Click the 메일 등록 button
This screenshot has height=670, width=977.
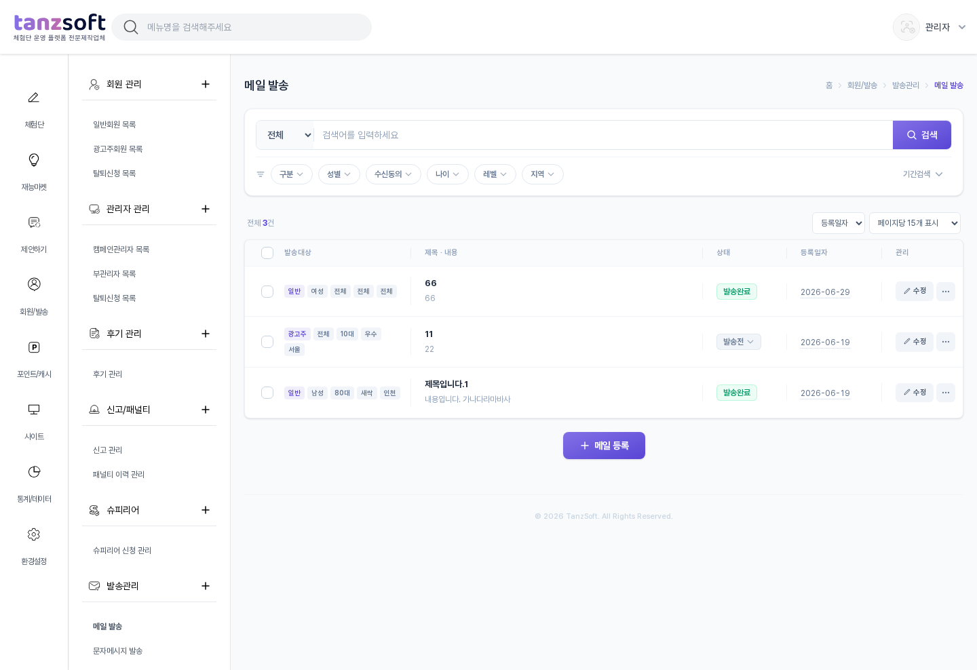[604, 446]
